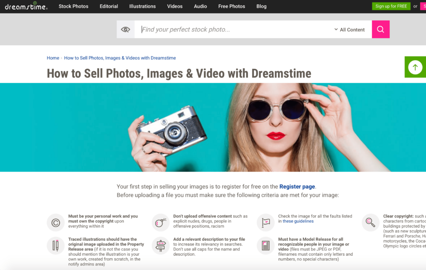Click the flag icon beside faults guidelines

[x=266, y=223]
